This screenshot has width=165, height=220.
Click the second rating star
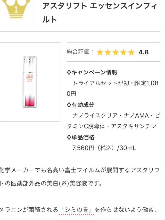tap(108, 53)
